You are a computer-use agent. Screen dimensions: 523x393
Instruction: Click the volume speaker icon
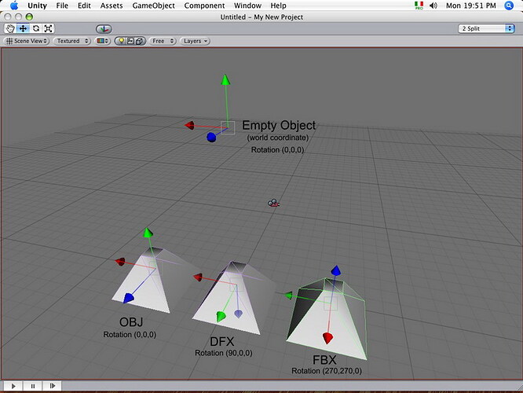coord(433,6)
